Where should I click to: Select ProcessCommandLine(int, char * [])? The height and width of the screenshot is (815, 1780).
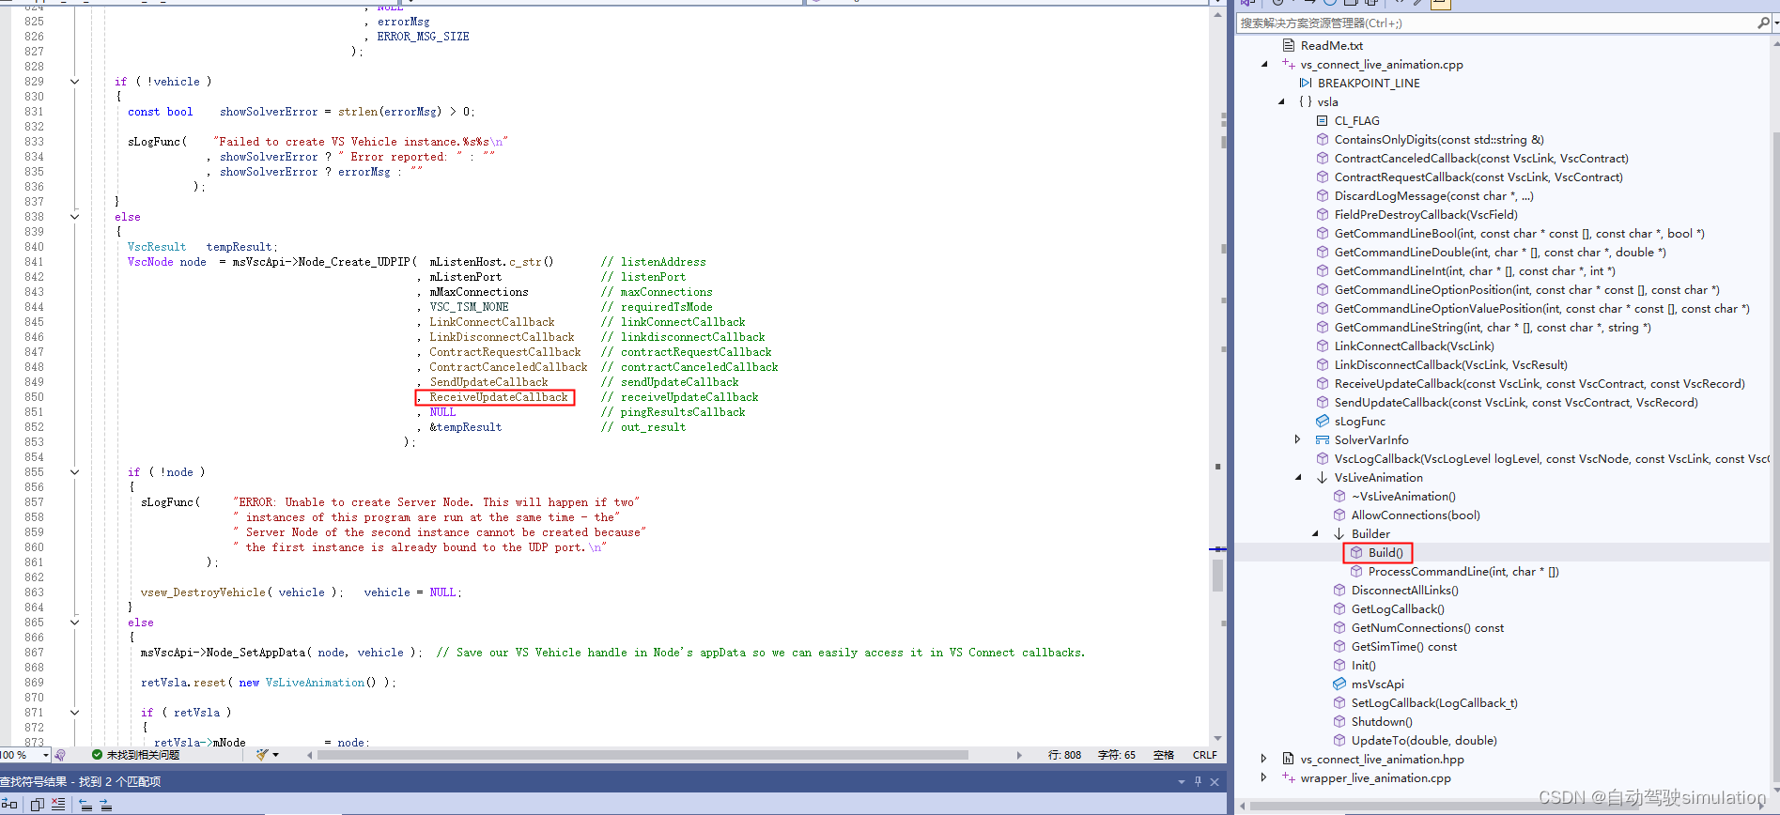[x=1463, y=571]
